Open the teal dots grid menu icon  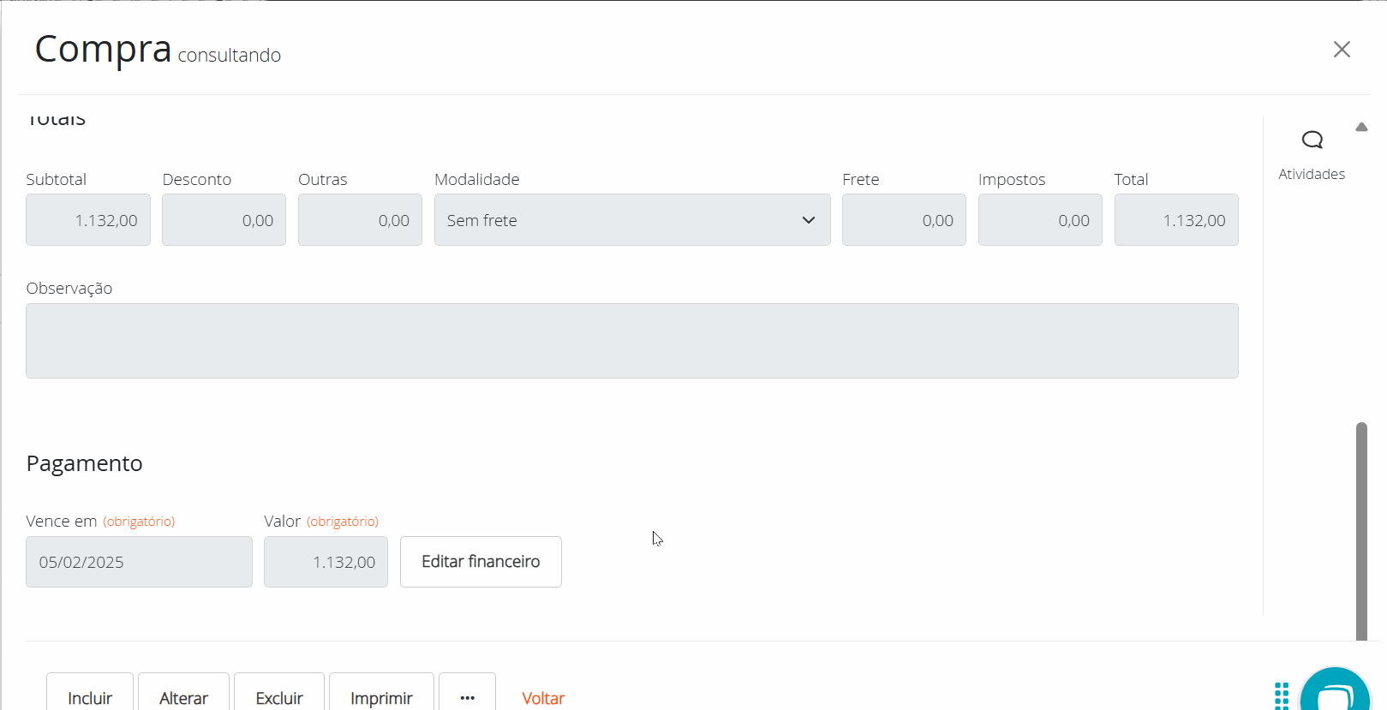pyautogui.click(x=1282, y=695)
